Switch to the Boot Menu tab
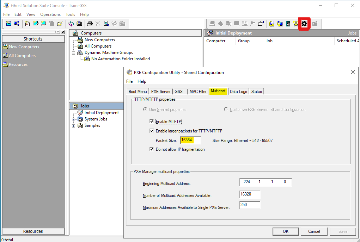The image size is (360, 242). pyautogui.click(x=138, y=92)
